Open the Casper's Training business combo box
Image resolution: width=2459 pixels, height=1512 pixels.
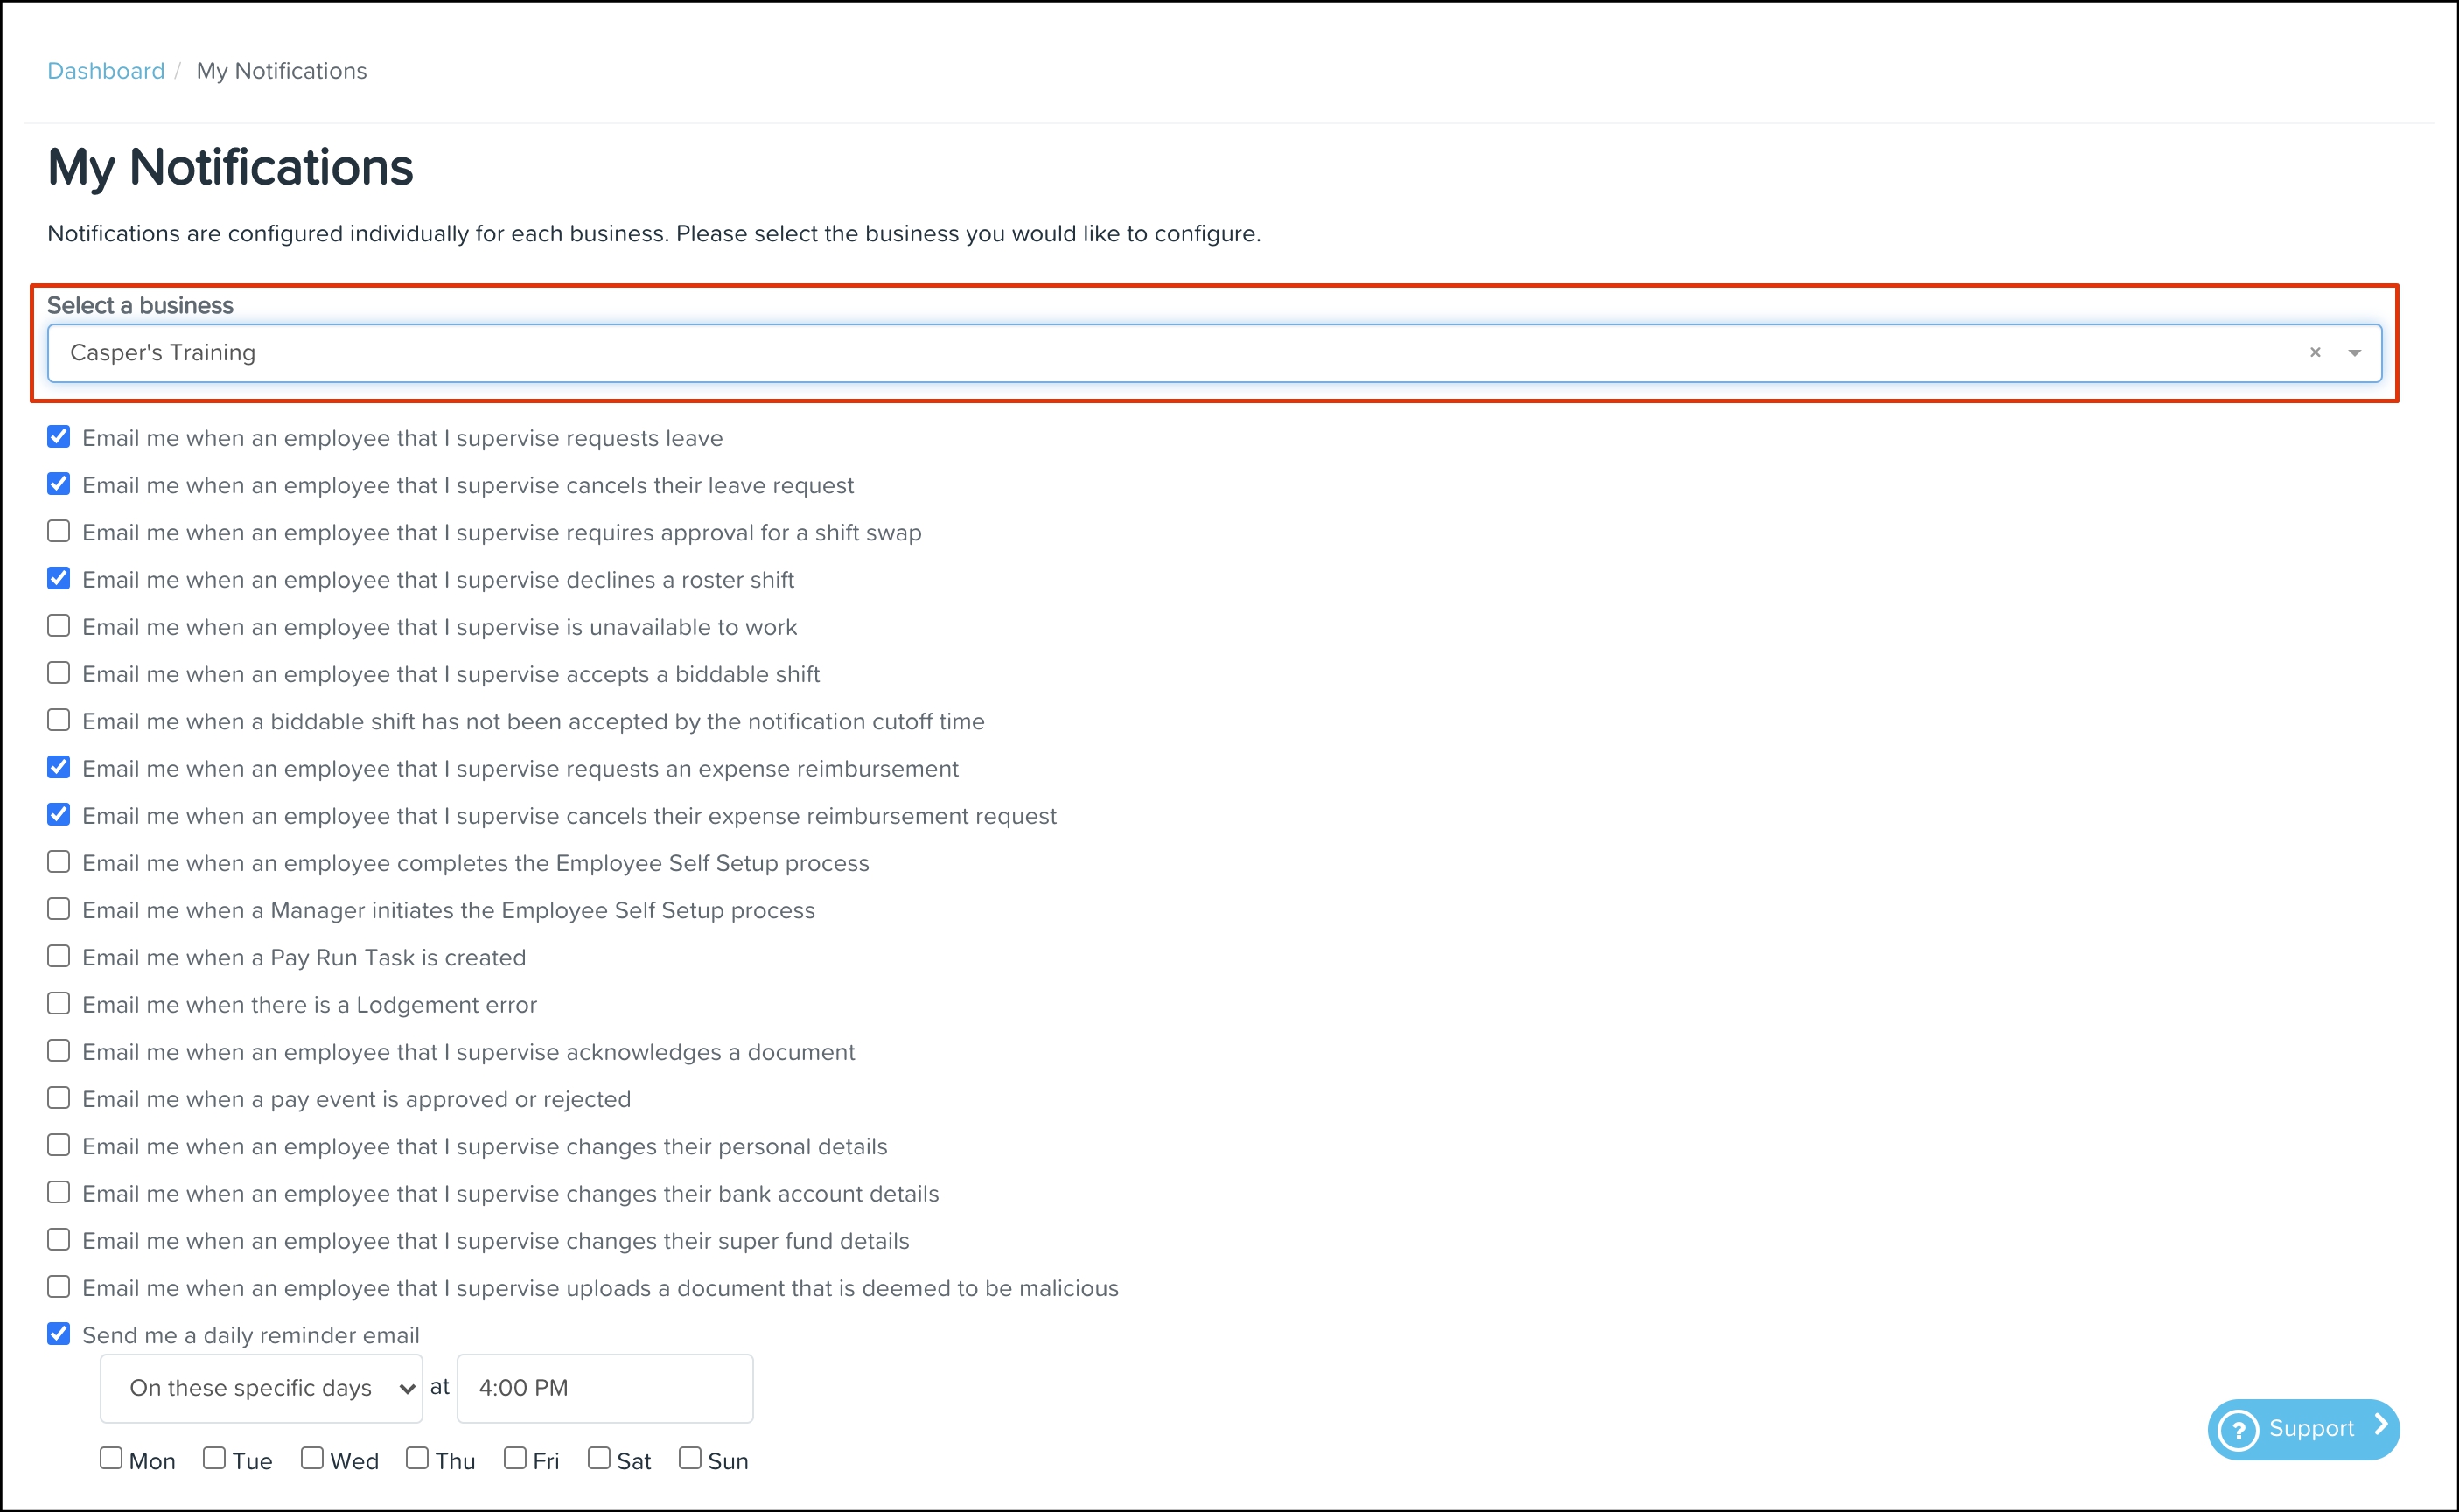(1150, 353)
